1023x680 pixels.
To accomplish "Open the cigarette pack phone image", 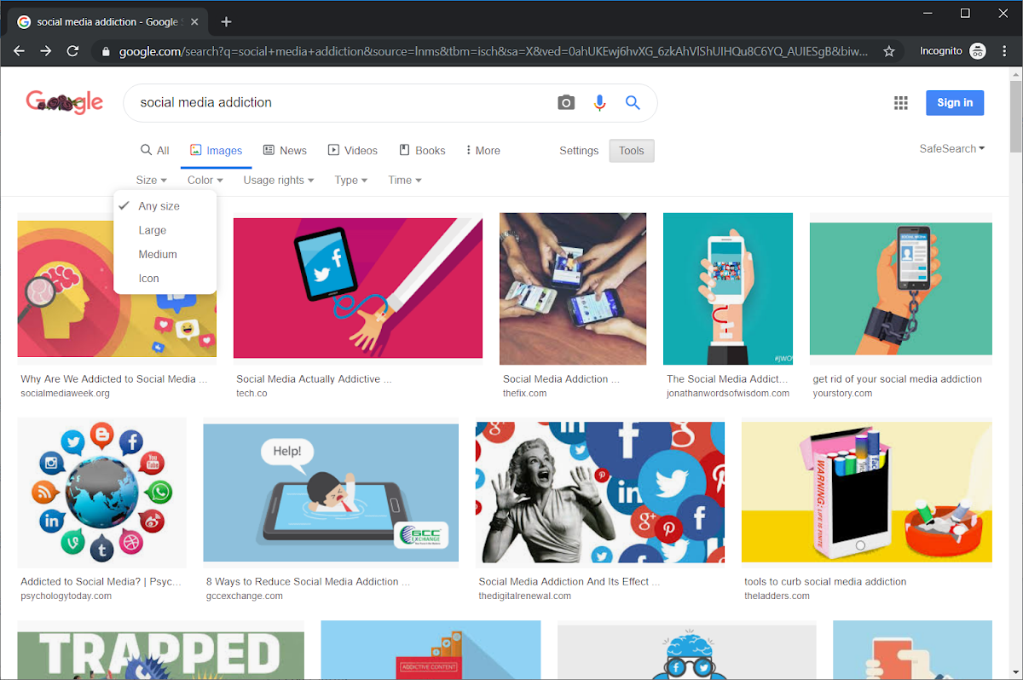I will pyautogui.click(x=867, y=493).
